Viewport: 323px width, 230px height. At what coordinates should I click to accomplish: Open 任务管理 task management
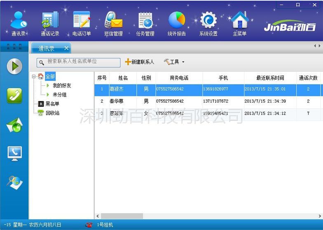pos(145,24)
